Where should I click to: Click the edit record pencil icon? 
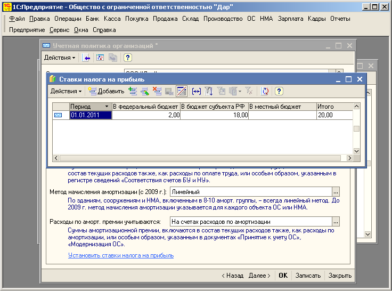[145, 91]
